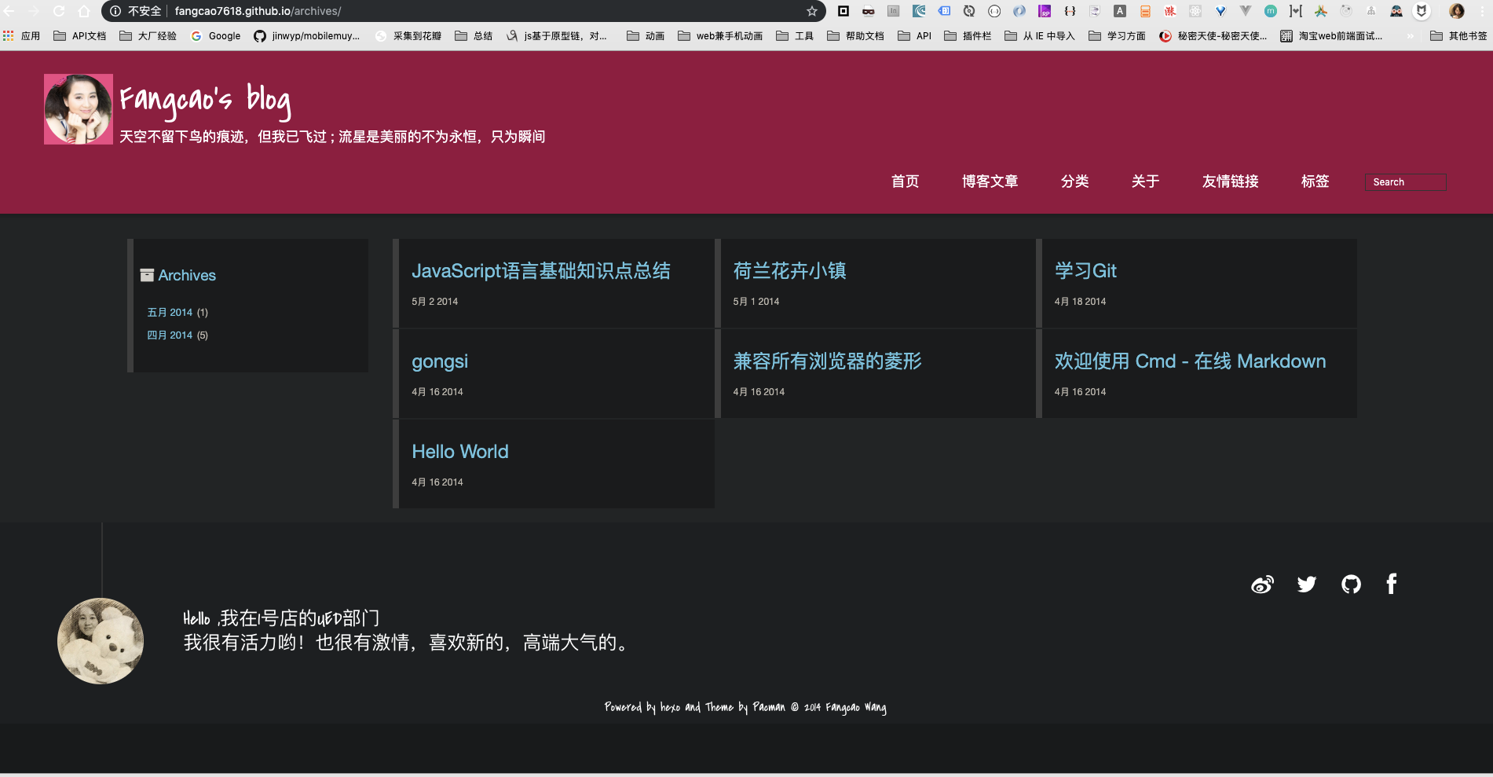
Task: Click the date 4月 18 2014
Action: [x=1080, y=302]
